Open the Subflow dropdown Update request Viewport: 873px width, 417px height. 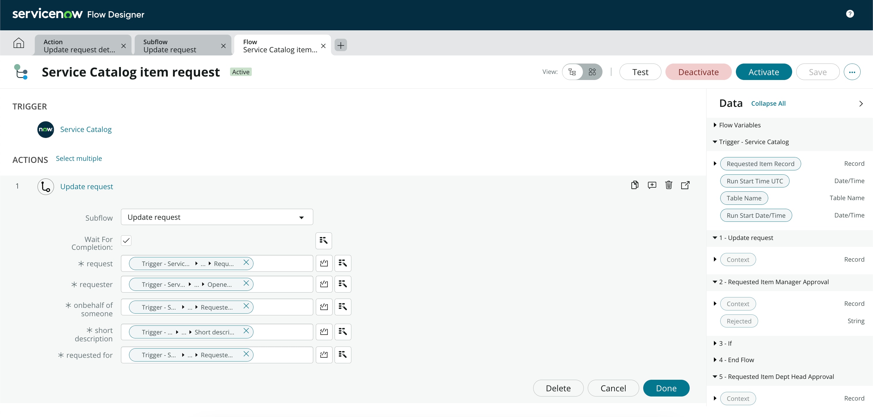tap(217, 217)
